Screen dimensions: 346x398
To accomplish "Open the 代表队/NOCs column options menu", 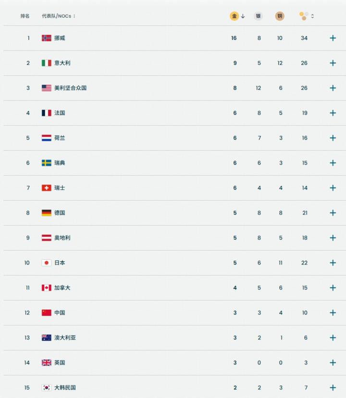I will point(74,16).
